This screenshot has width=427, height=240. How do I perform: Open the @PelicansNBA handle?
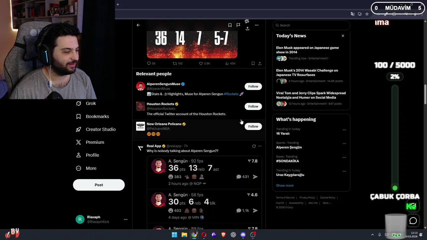158,129
